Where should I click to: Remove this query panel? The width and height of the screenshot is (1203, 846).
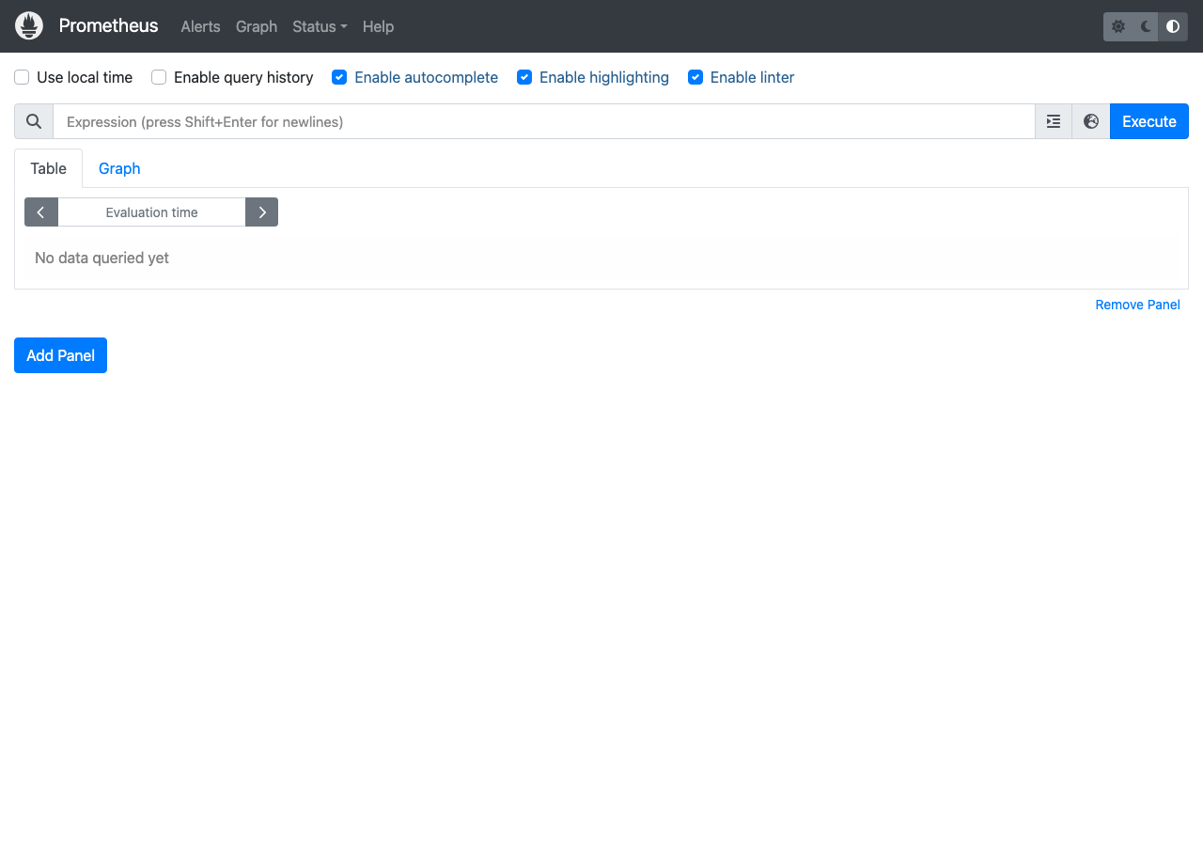click(1137, 305)
